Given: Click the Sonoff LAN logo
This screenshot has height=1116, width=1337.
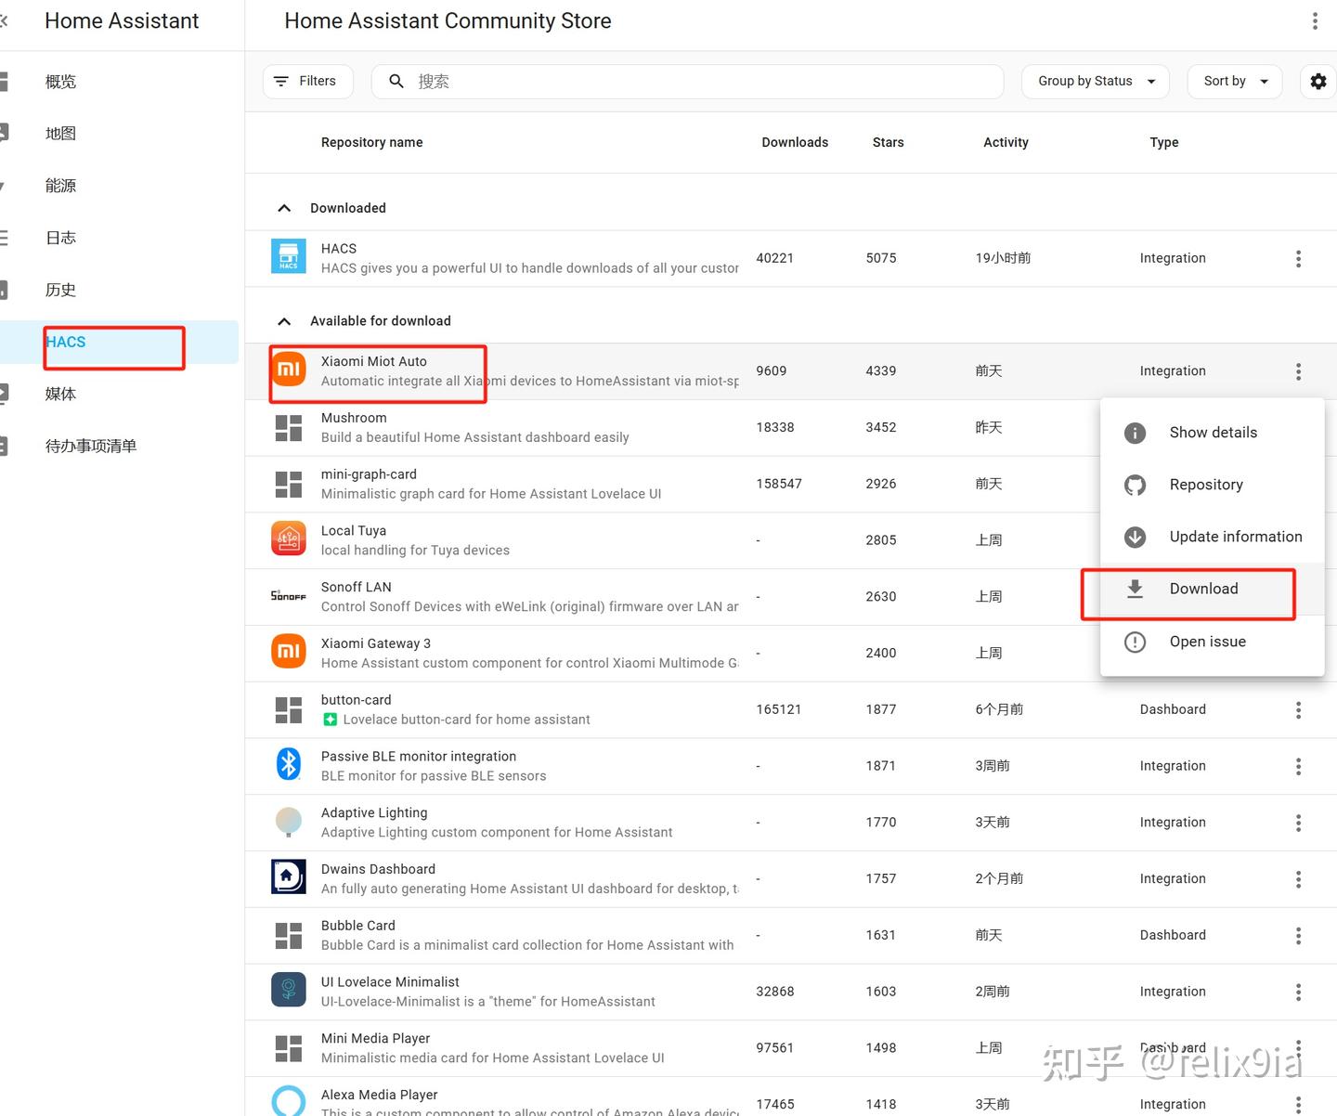Looking at the screenshot, I should pyautogui.click(x=288, y=594).
